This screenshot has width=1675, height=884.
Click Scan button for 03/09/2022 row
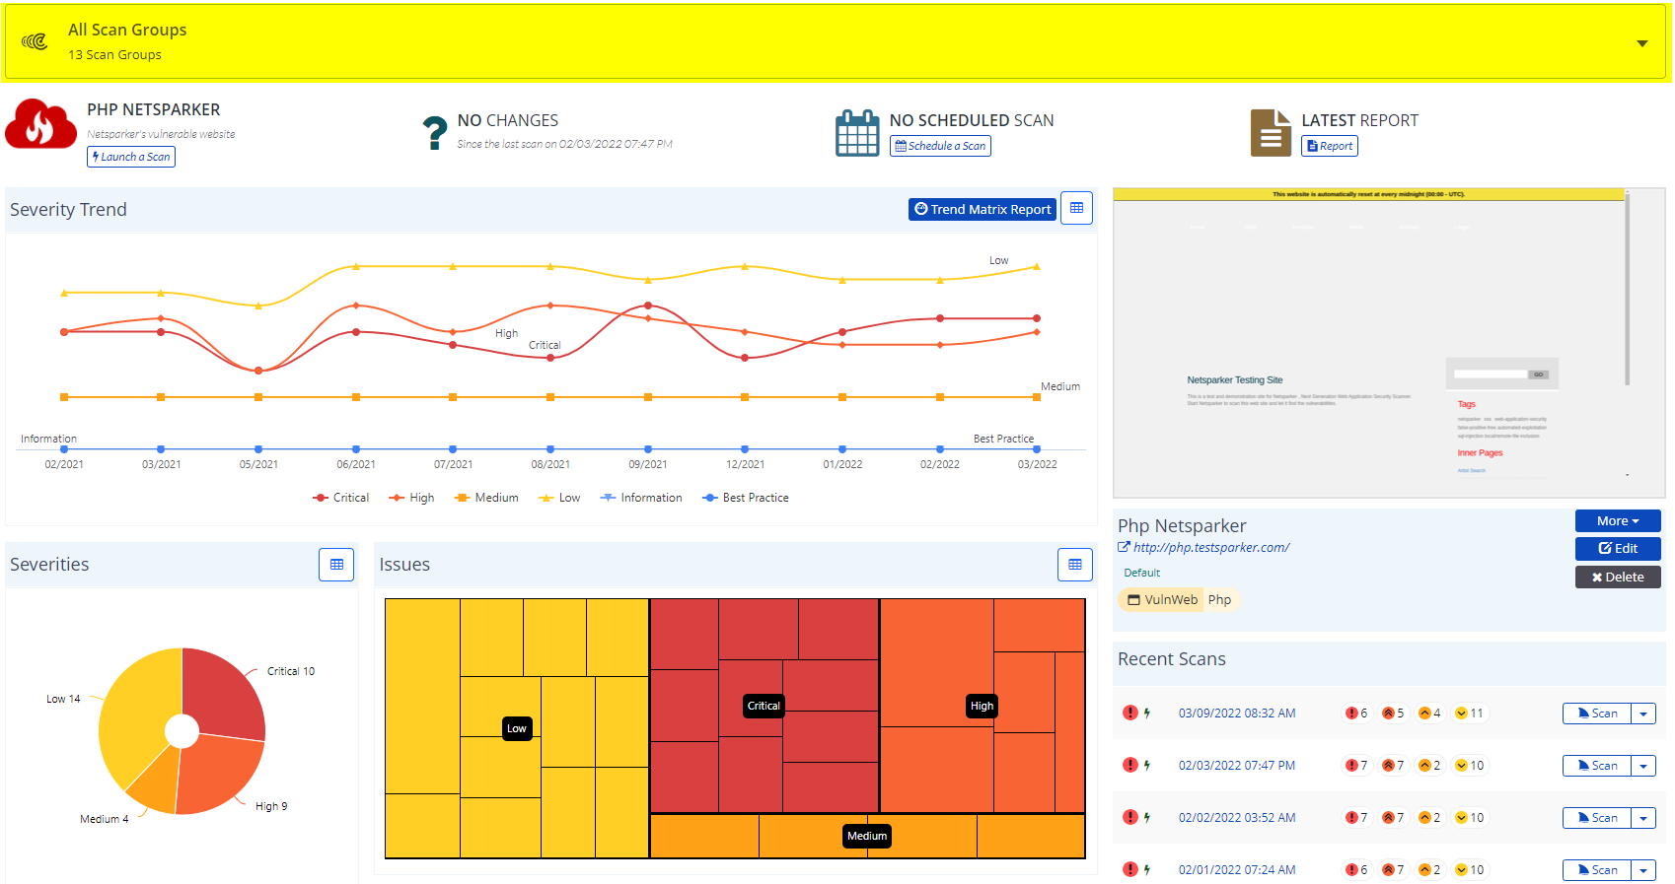coord(1597,714)
